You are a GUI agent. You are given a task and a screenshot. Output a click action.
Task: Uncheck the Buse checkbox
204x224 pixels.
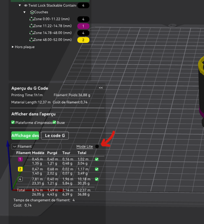[x=54, y=122]
